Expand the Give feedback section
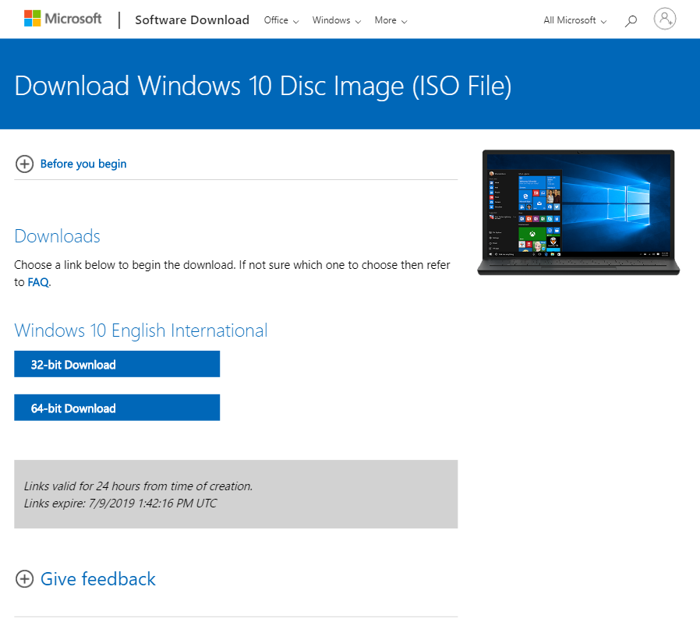 (x=97, y=579)
